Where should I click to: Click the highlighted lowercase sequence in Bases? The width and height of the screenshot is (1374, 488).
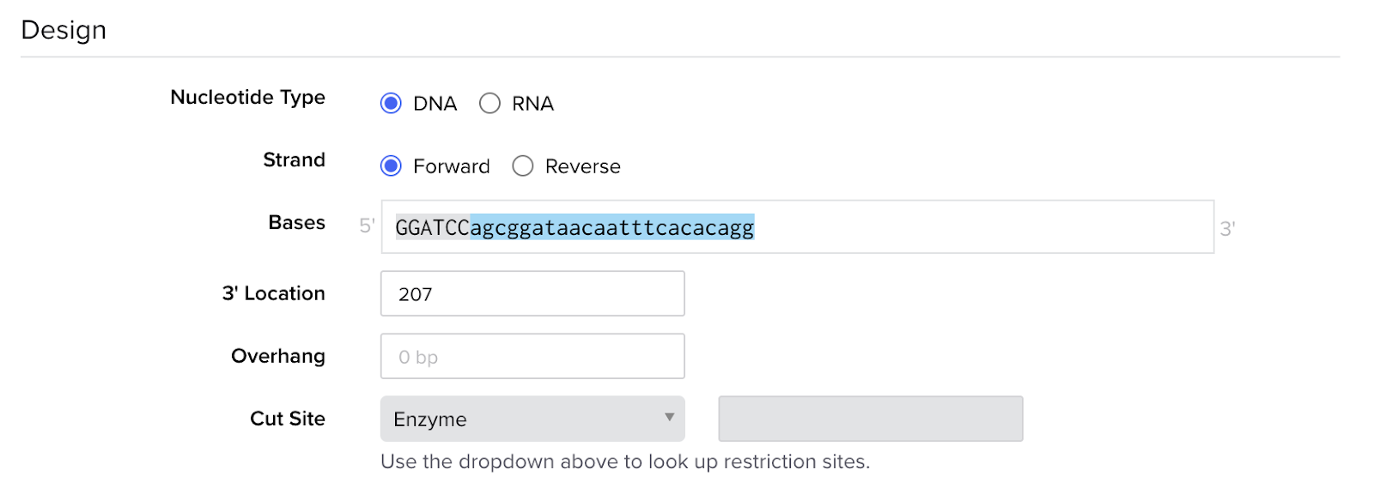pos(611,227)
